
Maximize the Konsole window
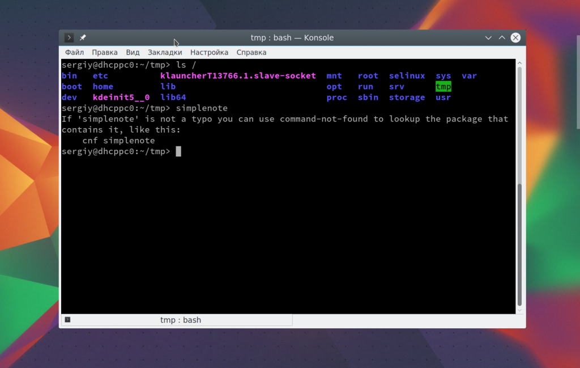point(502,38)
